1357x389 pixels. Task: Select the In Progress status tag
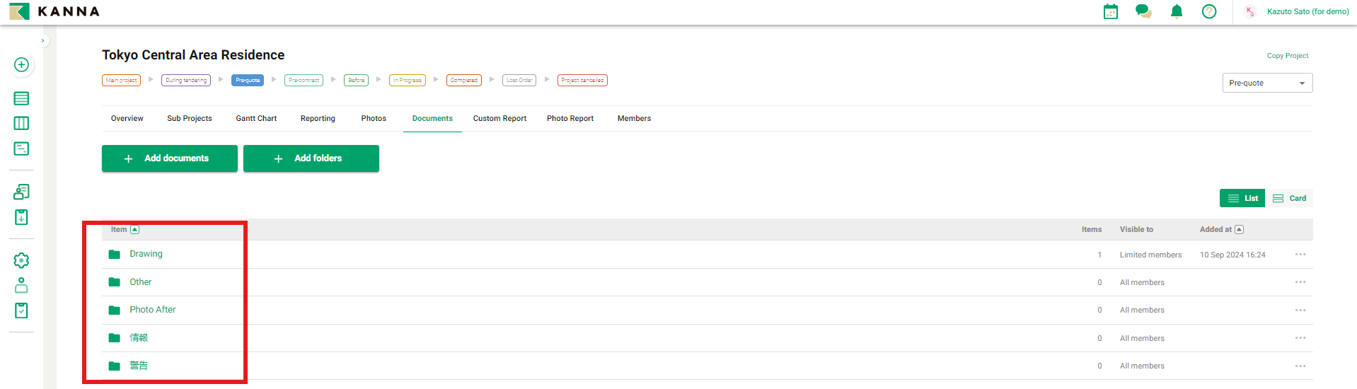(x=407, y=81)
